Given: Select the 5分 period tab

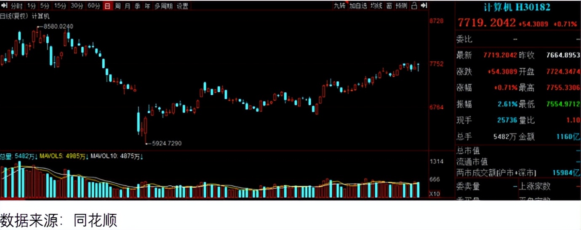Looking at the screenshot, I should point(45,6).
